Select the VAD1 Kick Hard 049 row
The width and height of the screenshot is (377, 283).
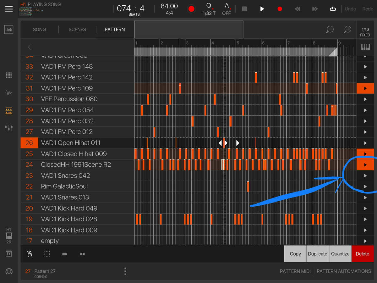tap(77, 208)
